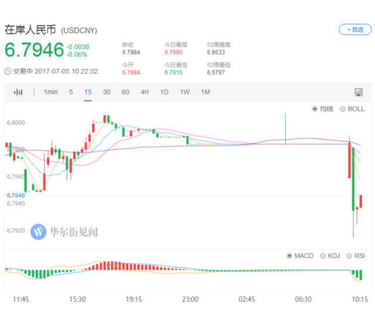Show the 1D daily chart
The height and width of the screenshot is (309, 375).
point(164,92)
